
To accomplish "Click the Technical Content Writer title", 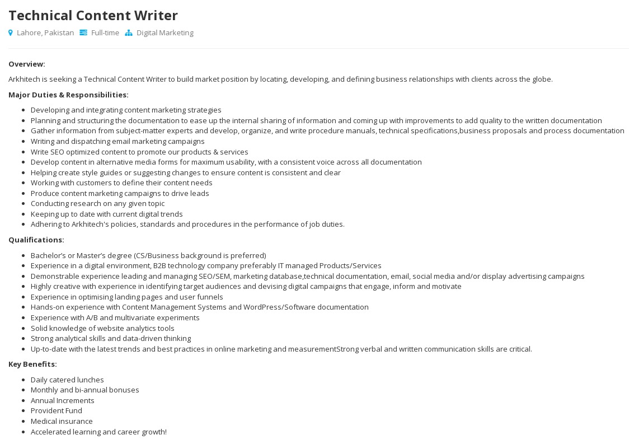I will pyautogui.click(x=93, y=15).
